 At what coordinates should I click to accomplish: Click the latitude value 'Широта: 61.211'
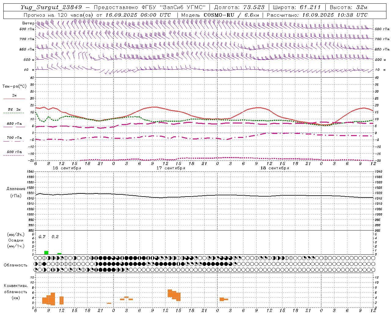click(x=297, y=7)
